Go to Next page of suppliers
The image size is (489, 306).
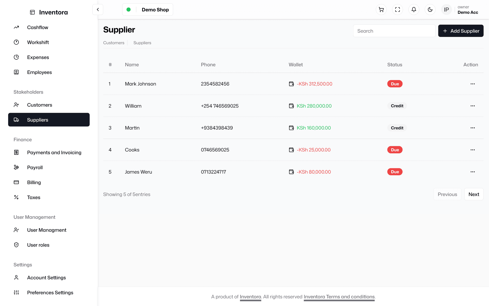click(474, 194)
